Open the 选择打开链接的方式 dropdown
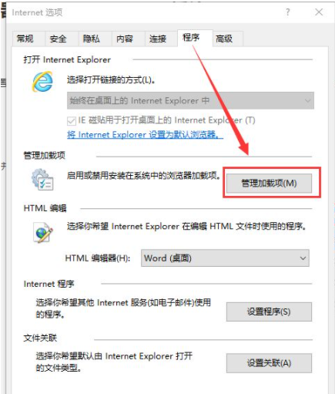 [x=190, y=100]
